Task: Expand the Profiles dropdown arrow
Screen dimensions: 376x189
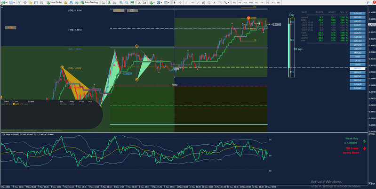Action: 14,3
